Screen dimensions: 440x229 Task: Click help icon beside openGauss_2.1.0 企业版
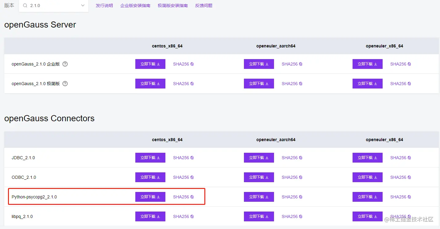65,64
